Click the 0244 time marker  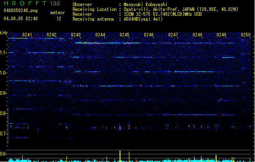coord(100,35)
